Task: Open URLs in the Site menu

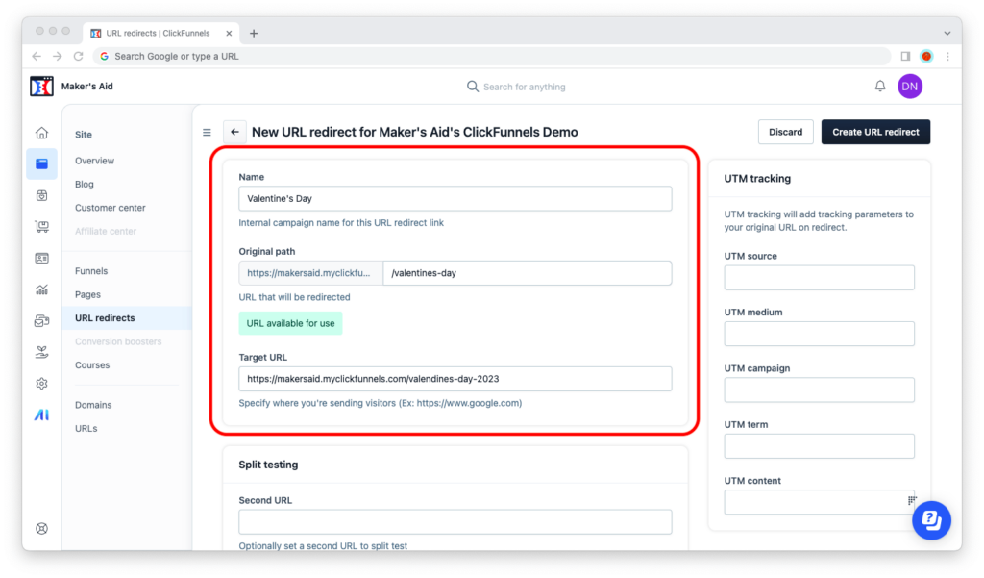Action: (x=86, y=429)
